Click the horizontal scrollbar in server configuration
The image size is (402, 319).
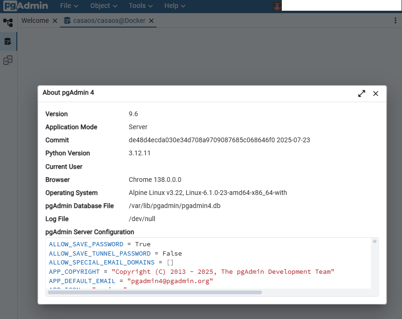[155, 292]
